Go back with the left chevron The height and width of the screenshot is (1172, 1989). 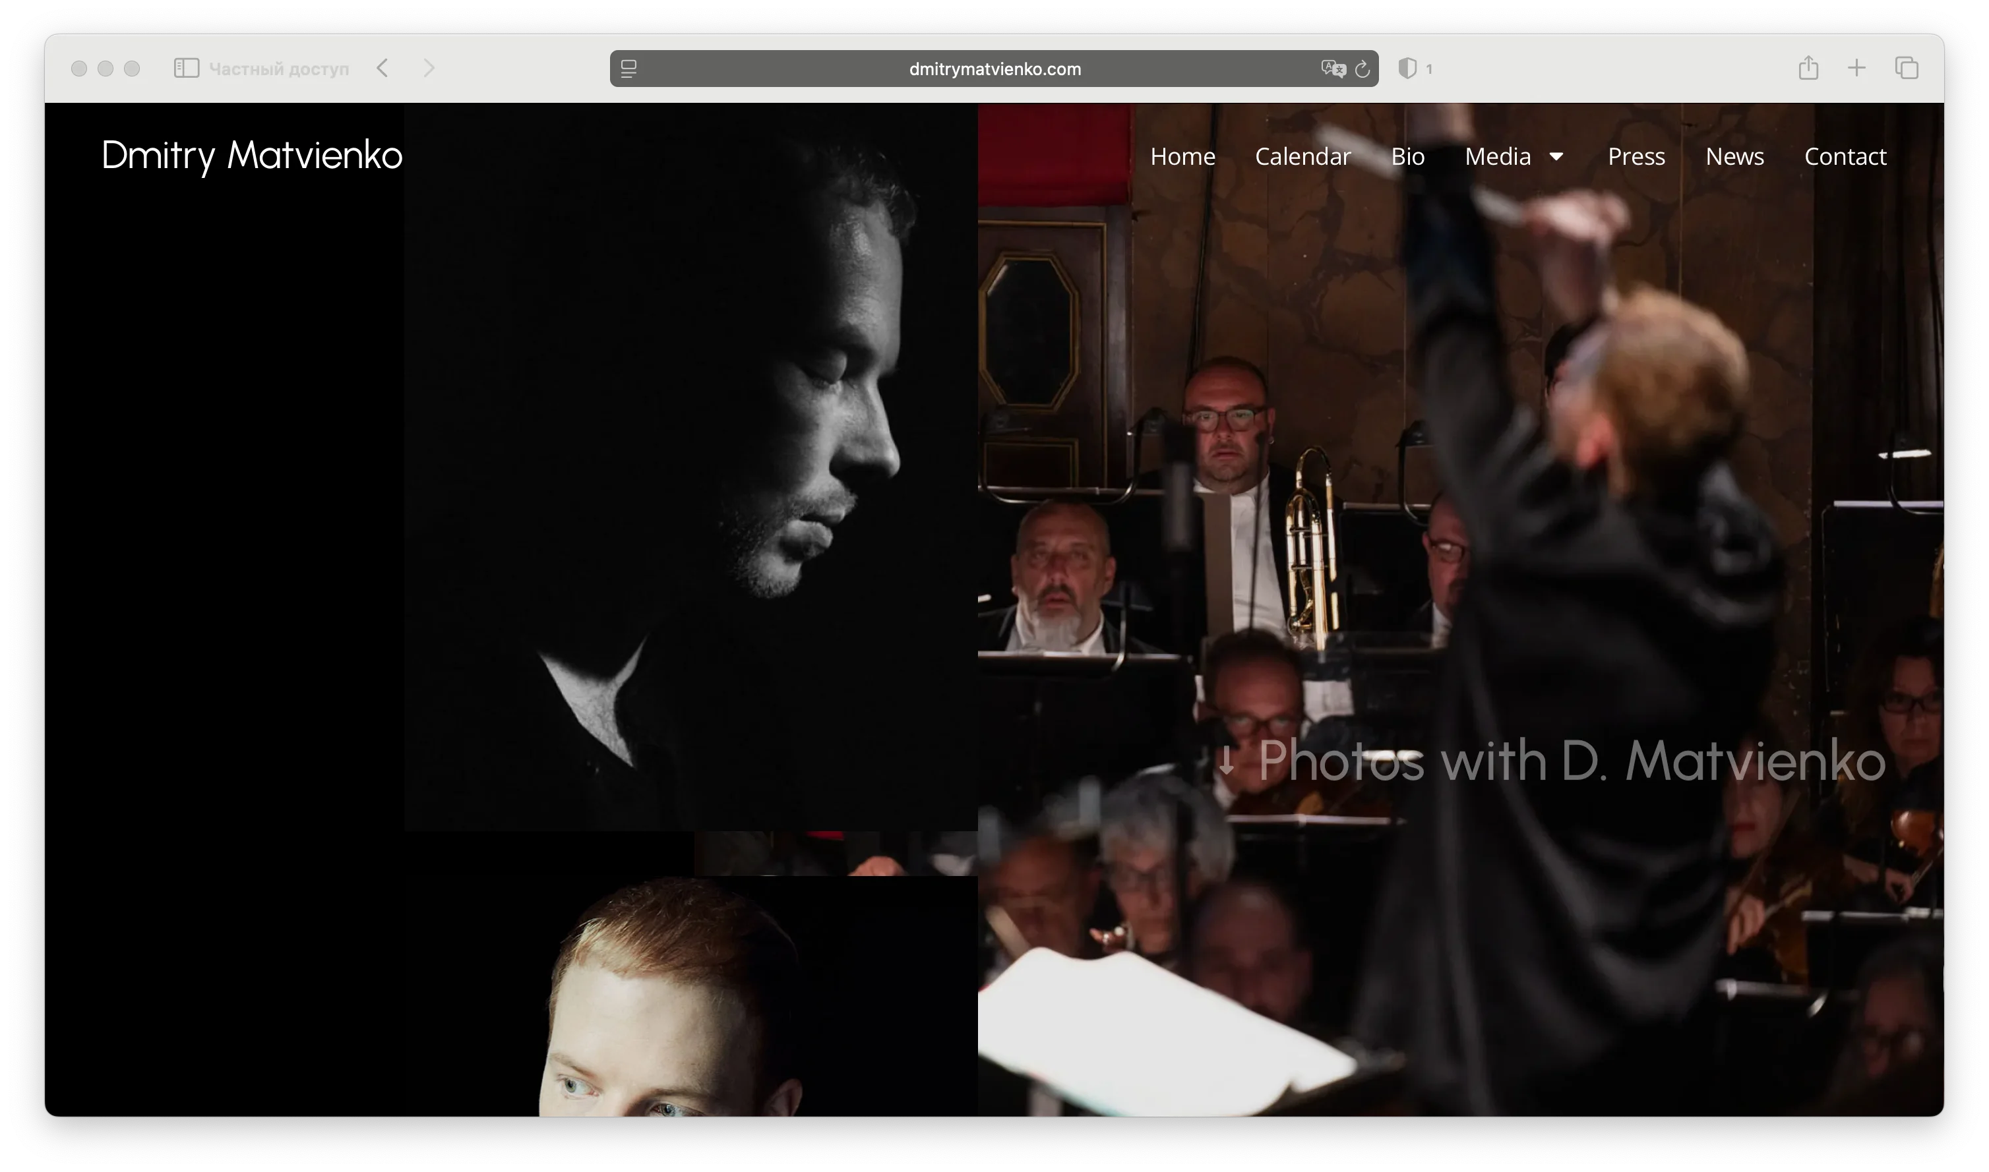[383, 68]
